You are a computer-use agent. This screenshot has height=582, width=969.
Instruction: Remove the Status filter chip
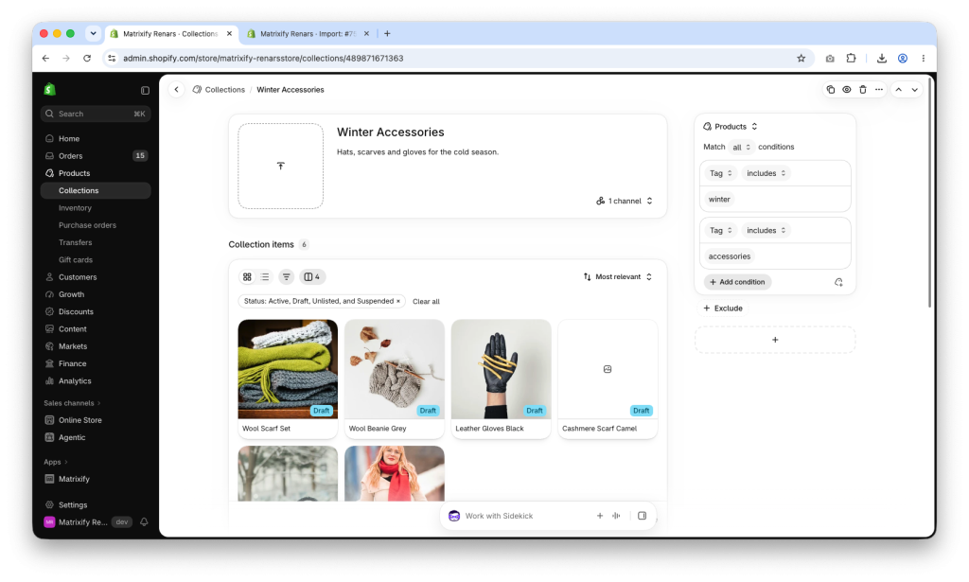coord(398,301)
